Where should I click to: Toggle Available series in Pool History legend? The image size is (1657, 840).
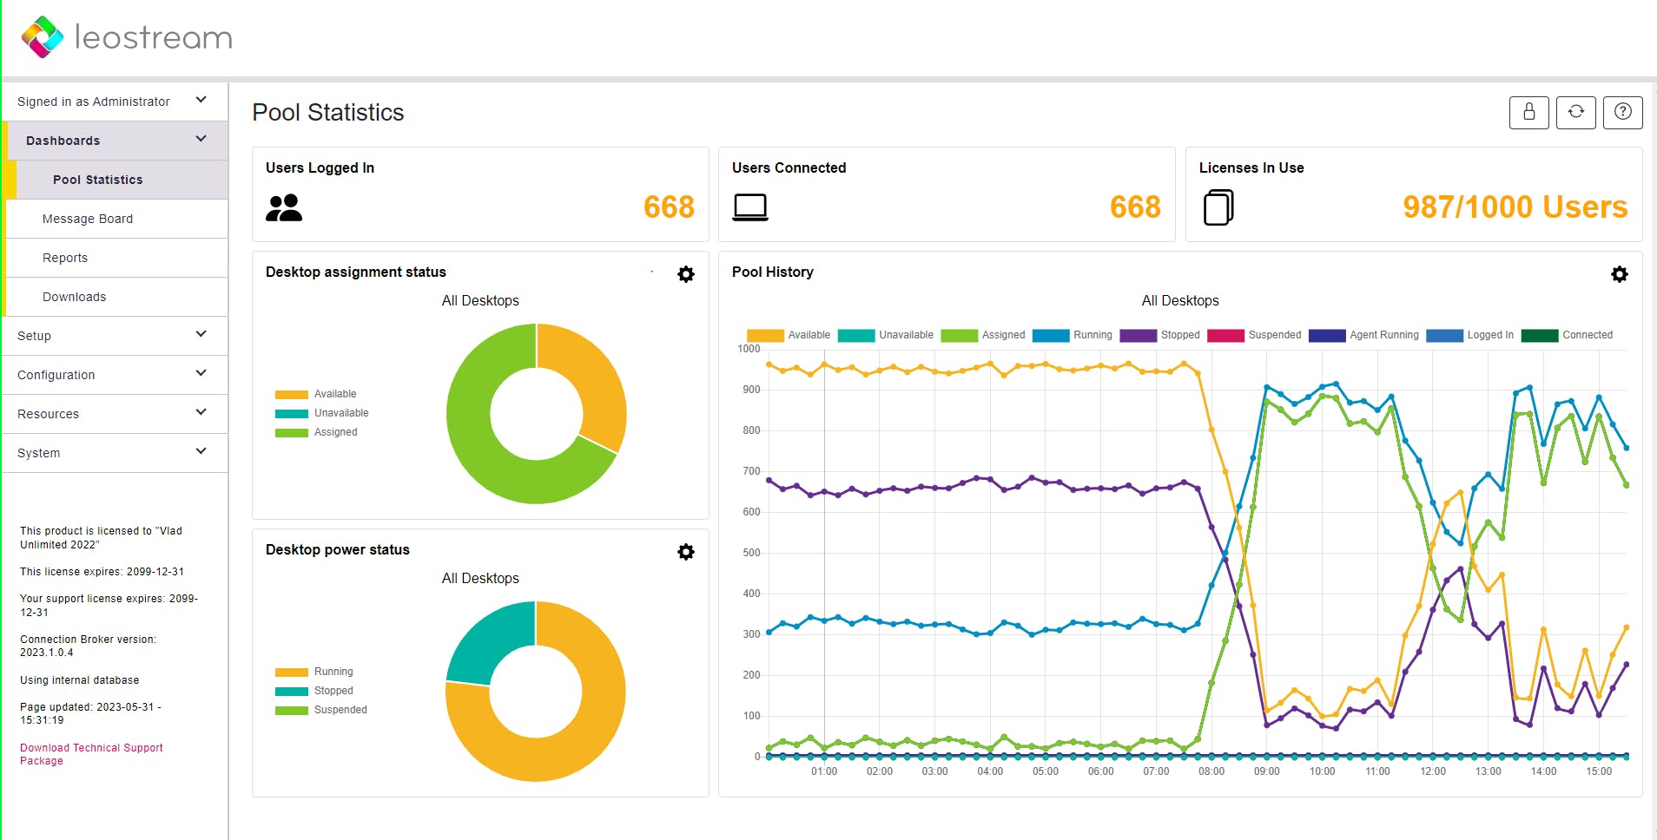[789, 335]
